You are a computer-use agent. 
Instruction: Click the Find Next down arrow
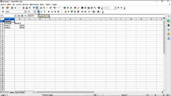click(x=118, y=8)
